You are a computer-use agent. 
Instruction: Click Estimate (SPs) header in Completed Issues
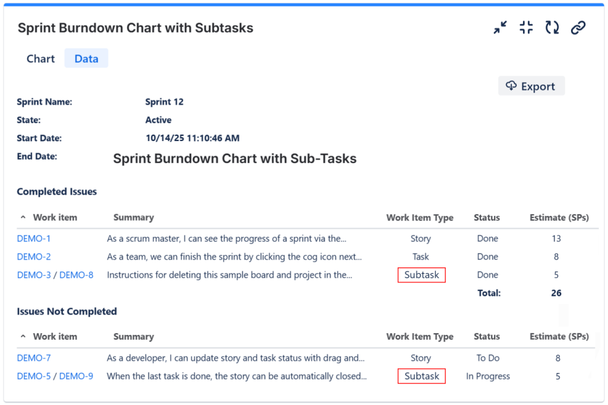click(x=559, y=218)
